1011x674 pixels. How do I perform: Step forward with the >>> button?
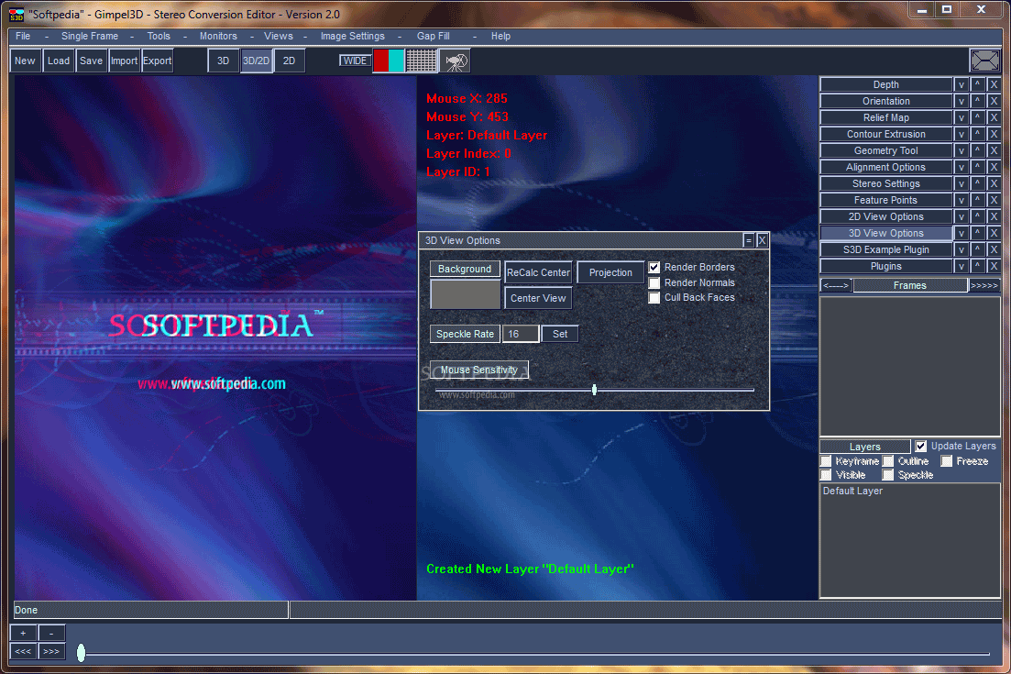51,651
